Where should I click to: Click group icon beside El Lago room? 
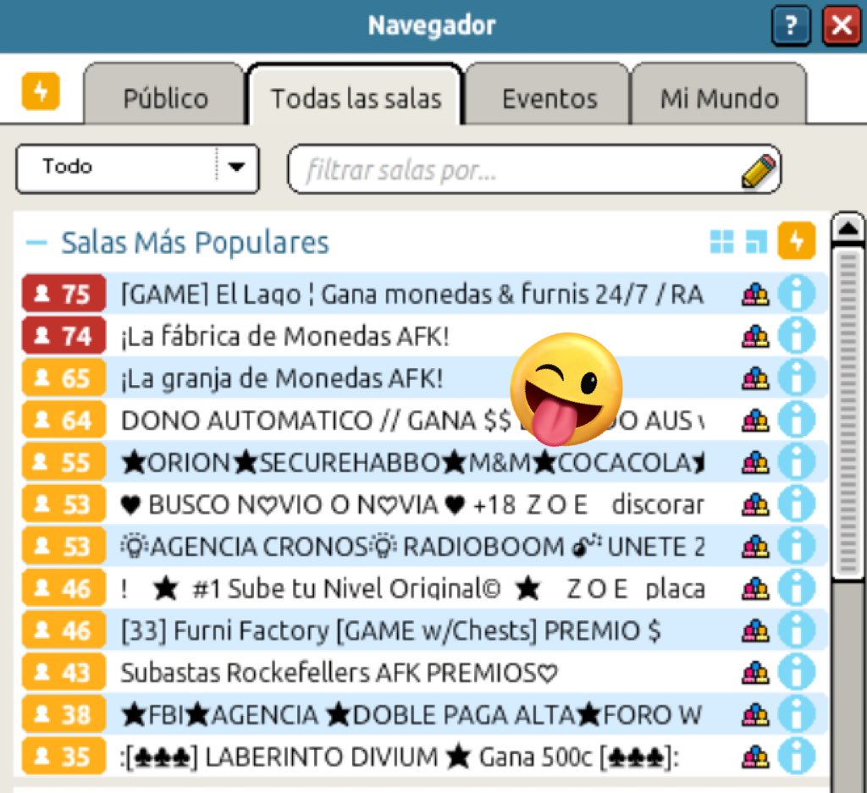756,294
